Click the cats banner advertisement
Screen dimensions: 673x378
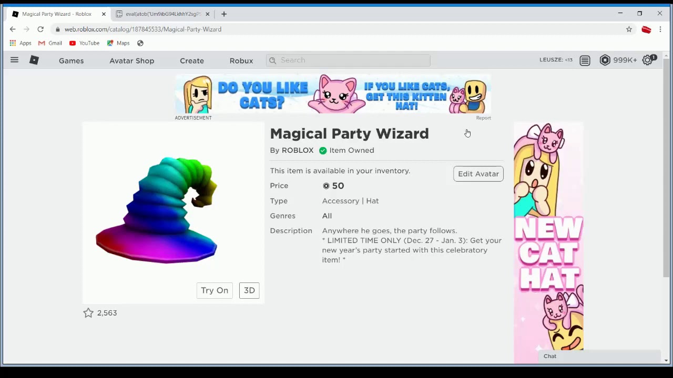tap(333, 94)
